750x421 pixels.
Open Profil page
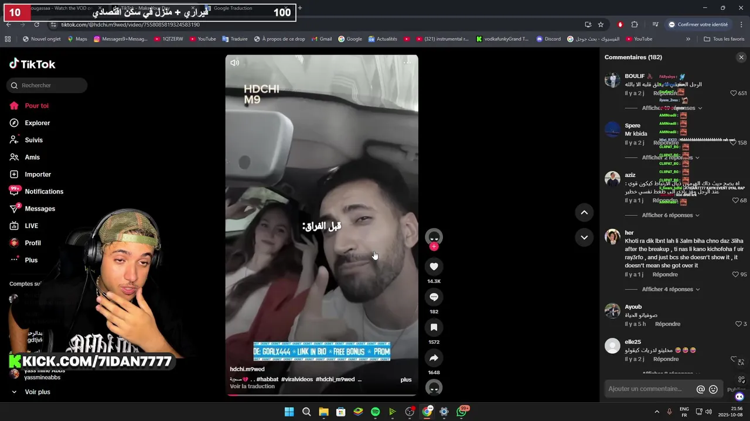click(x=33, y=243)
